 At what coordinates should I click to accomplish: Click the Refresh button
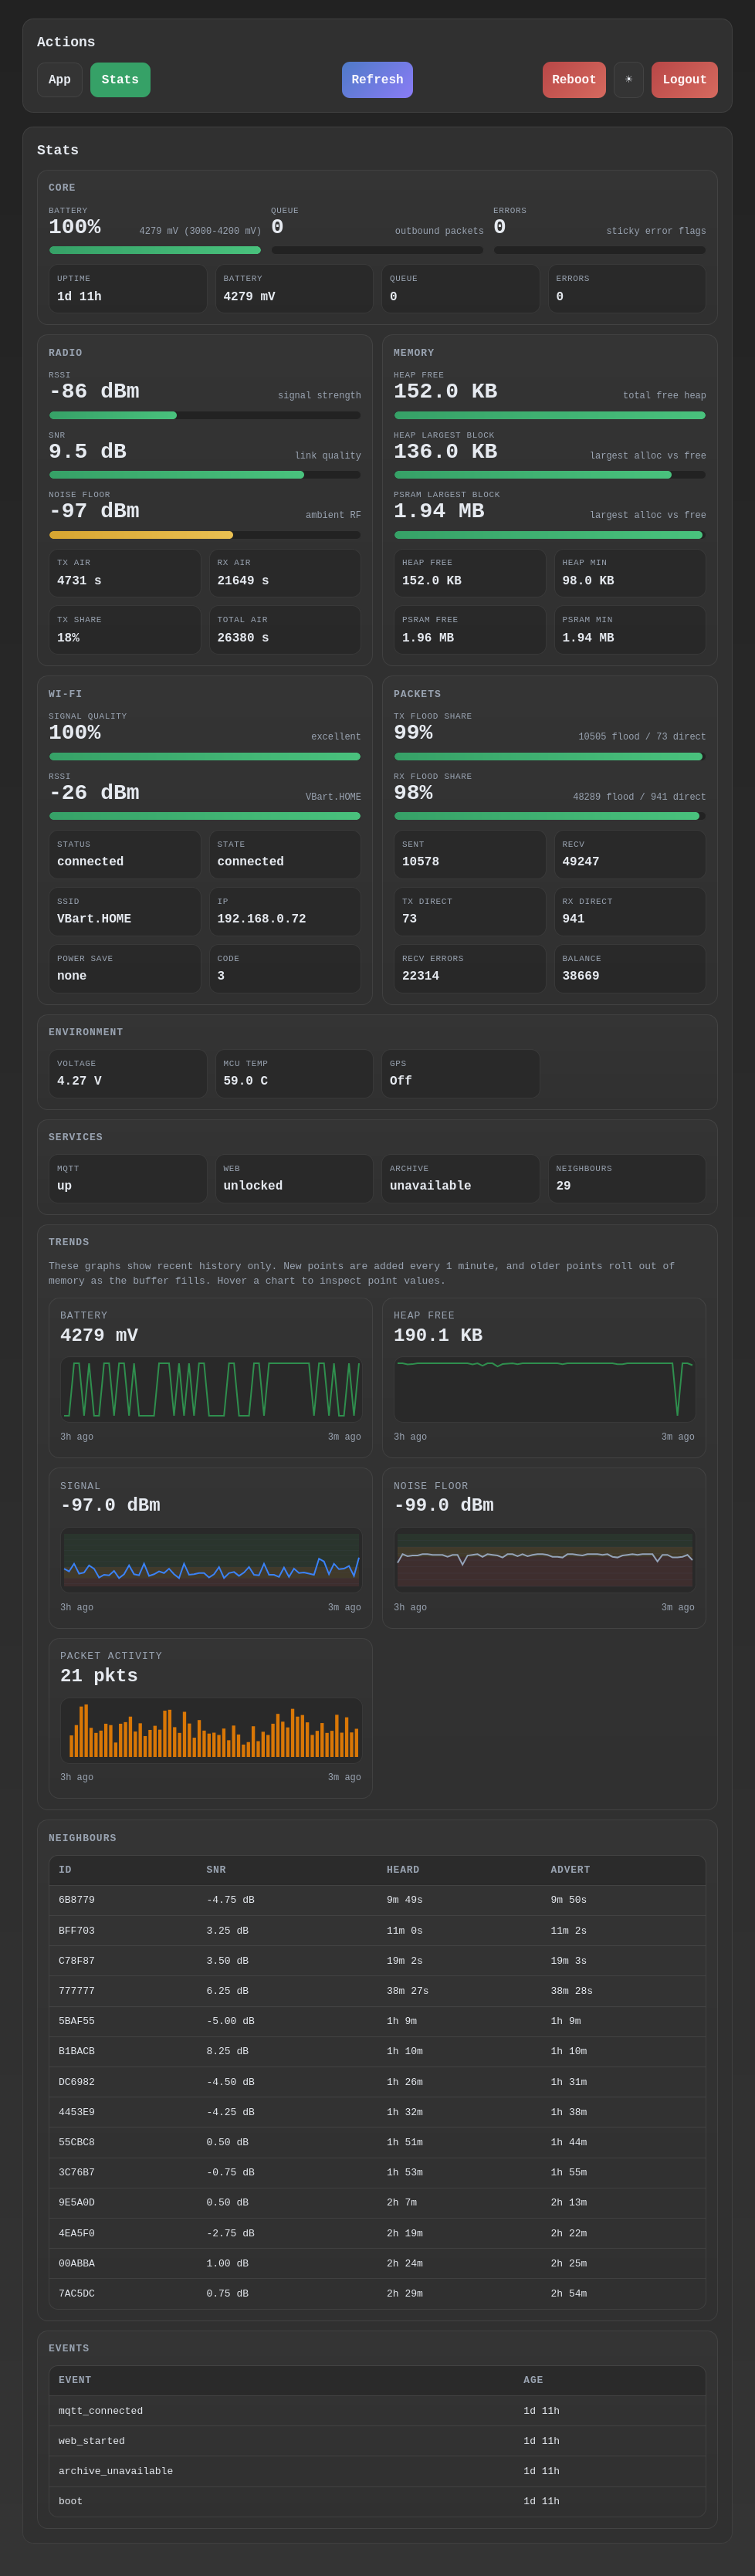377,80
